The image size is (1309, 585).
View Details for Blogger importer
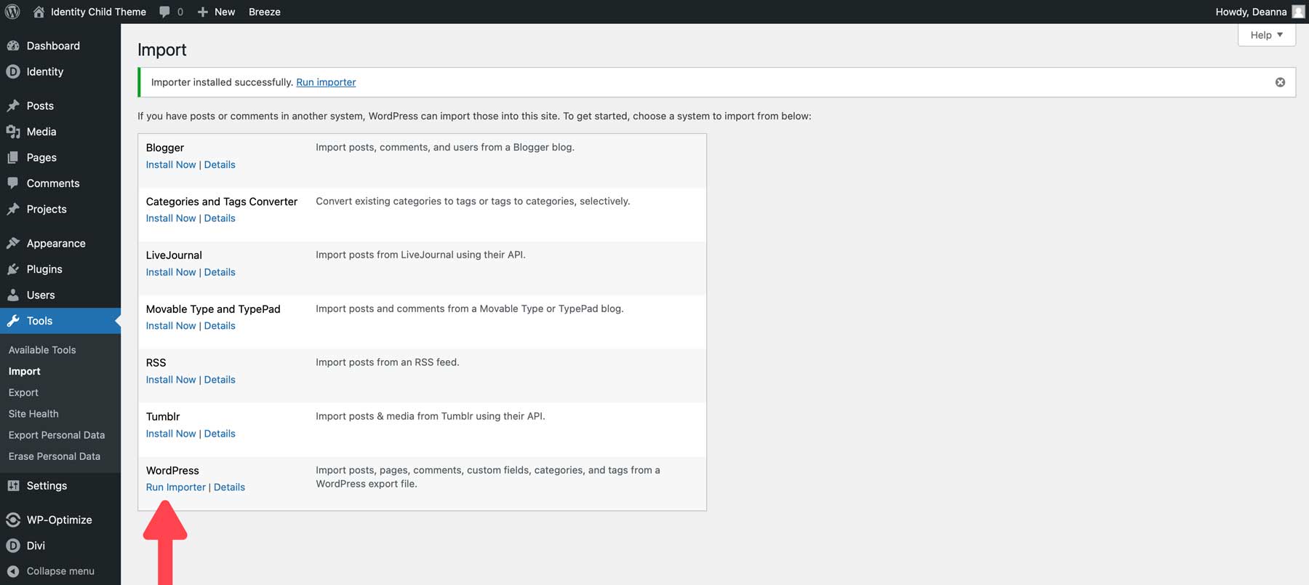coord(220,164)
